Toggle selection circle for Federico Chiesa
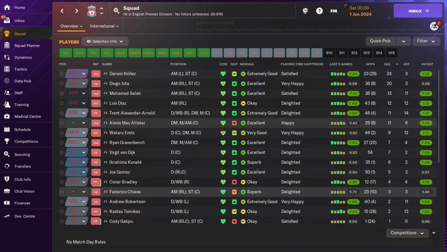447x252 pixels. coord(62,192)
